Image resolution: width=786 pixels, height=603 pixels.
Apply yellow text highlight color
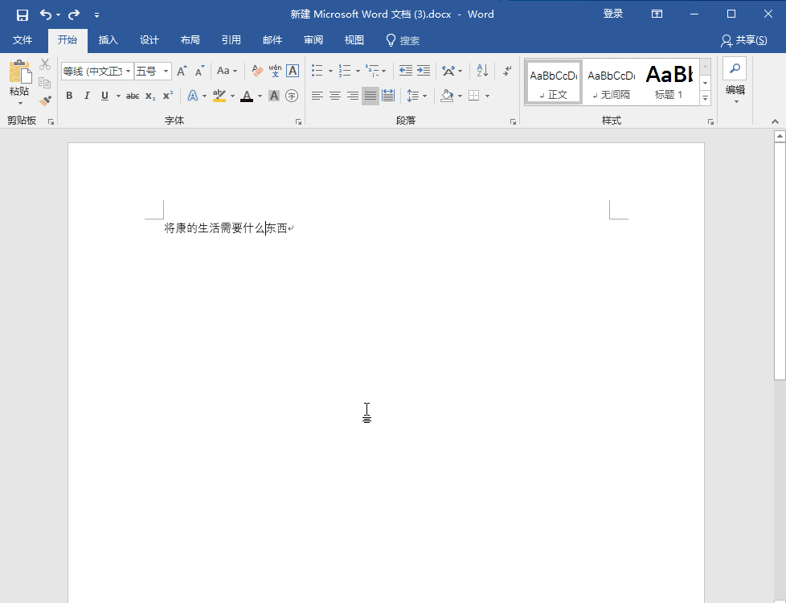click(x=219, y=96)
